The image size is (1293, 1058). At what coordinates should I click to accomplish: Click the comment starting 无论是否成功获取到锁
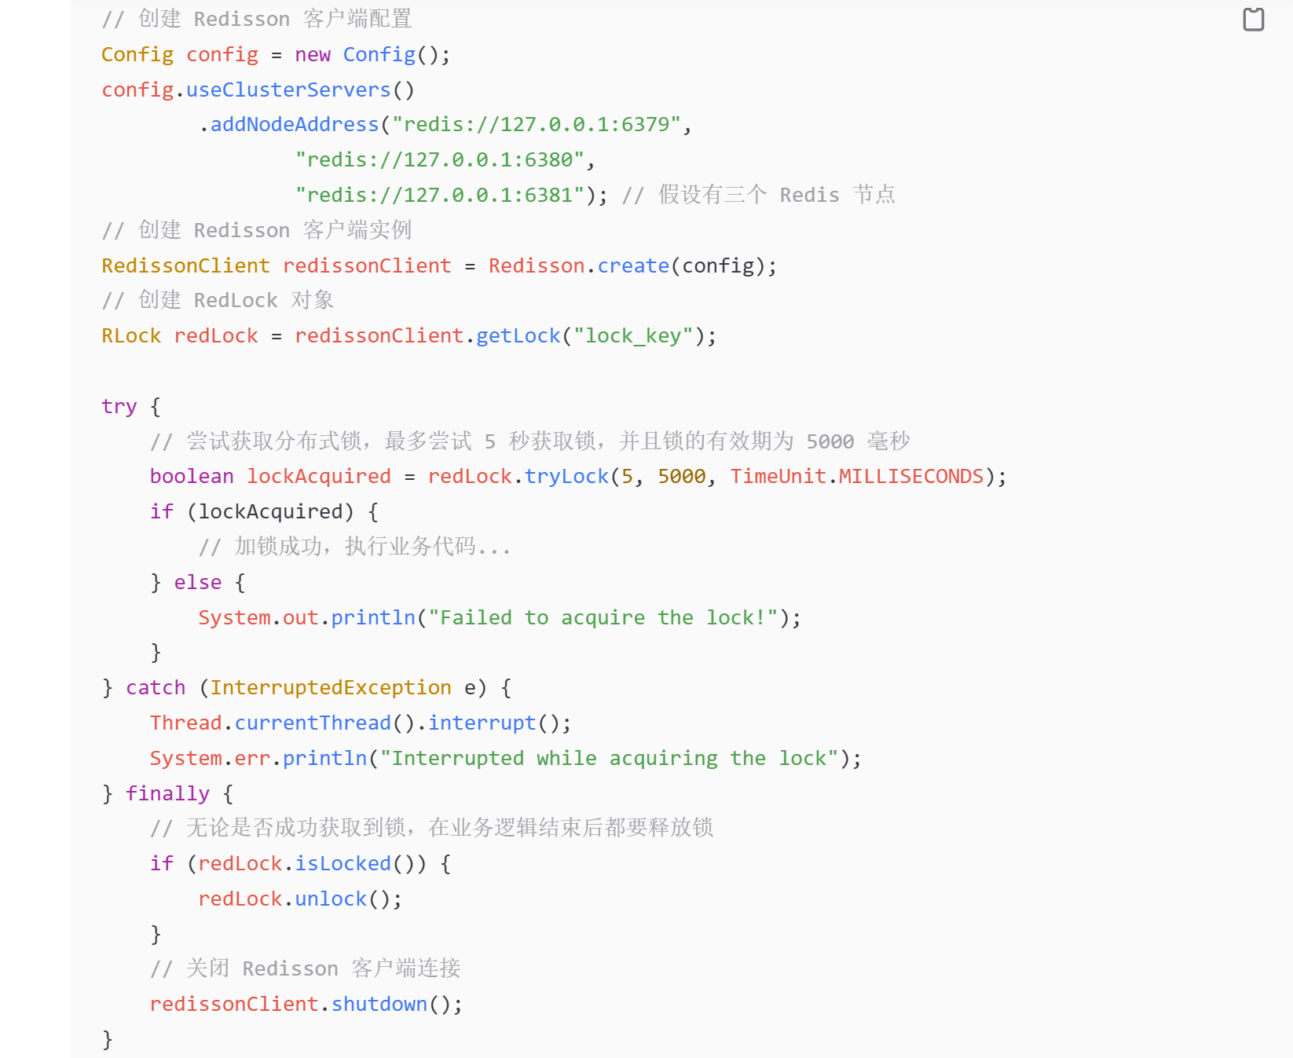coord(432,828)
